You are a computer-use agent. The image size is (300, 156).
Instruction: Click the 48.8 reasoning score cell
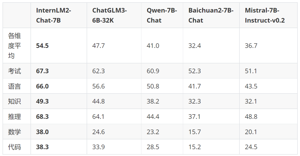251,117
